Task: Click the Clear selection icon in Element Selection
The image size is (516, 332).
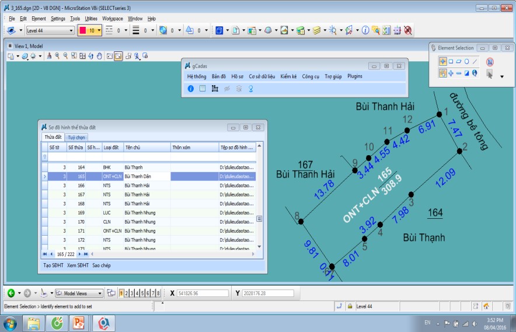Action: coord(490,61)
